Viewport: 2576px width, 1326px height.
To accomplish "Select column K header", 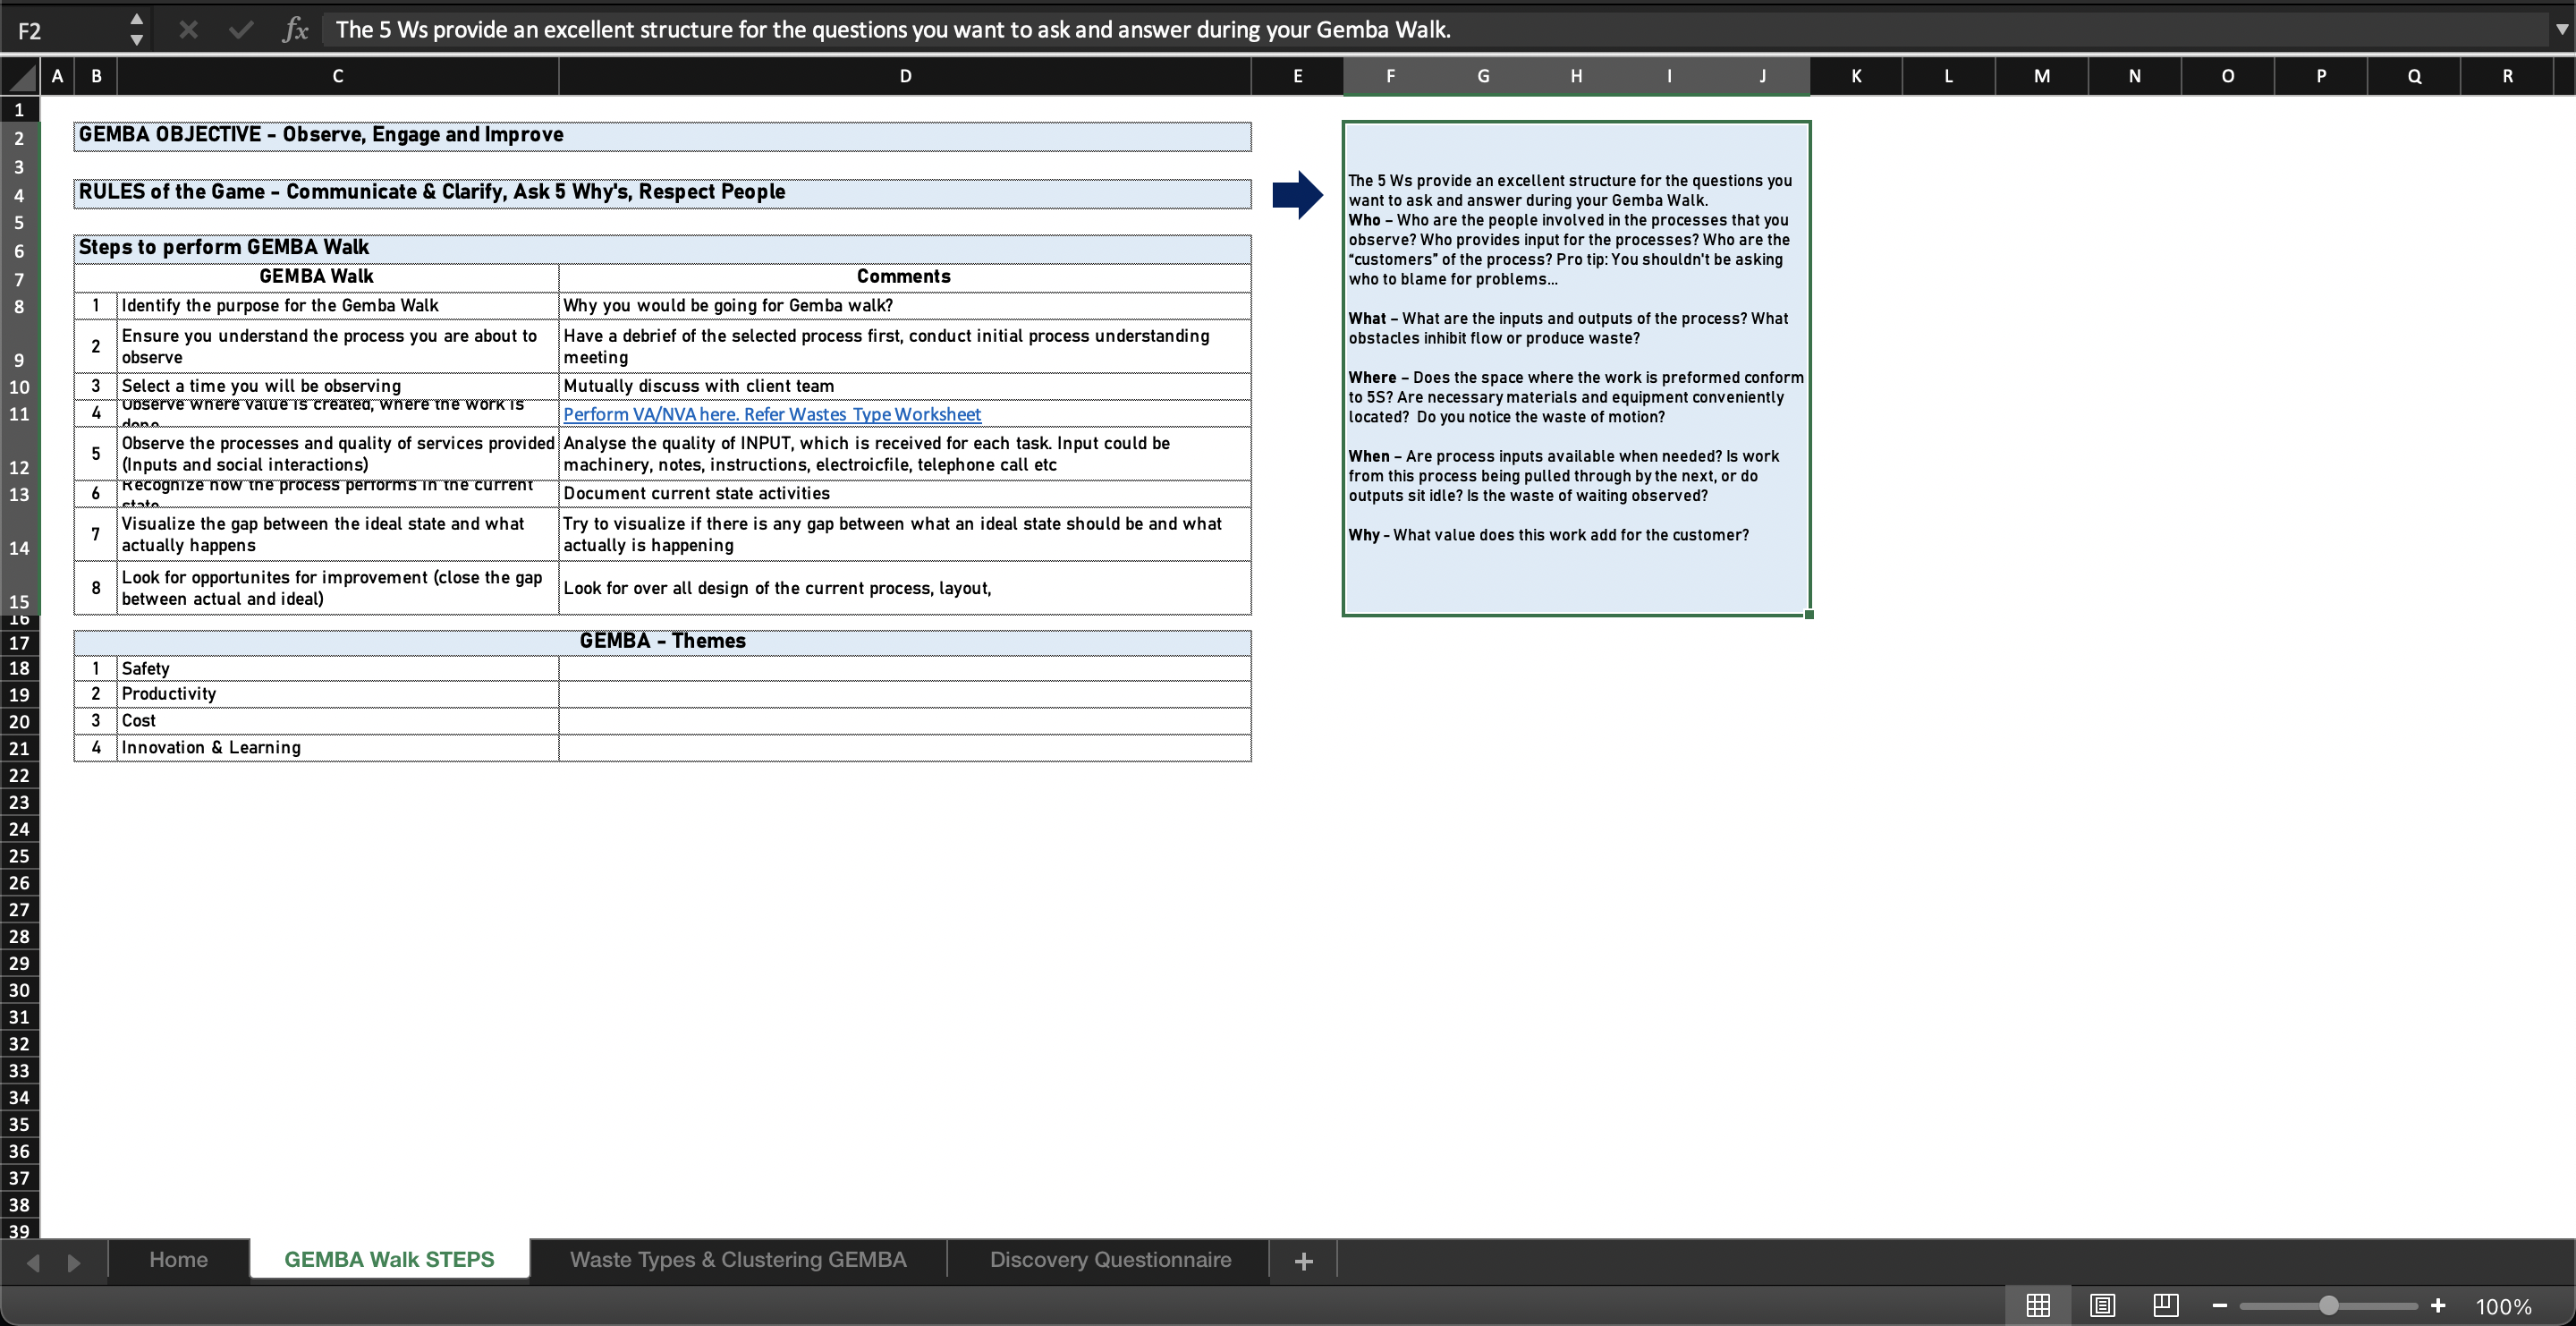I will click(1856, 76).
